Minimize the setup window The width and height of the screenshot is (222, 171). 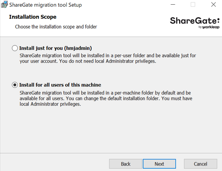(x=173, y=5)
